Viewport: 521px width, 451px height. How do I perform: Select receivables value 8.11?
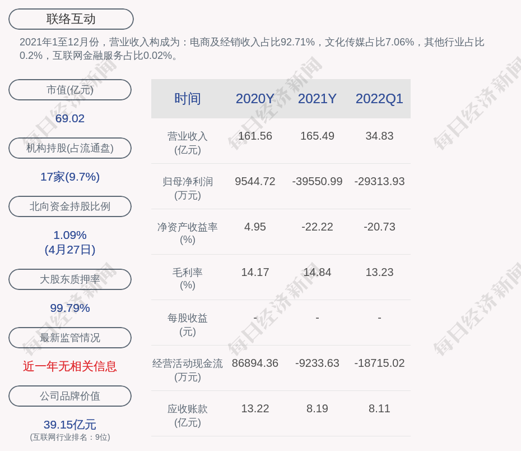(379, 409)
